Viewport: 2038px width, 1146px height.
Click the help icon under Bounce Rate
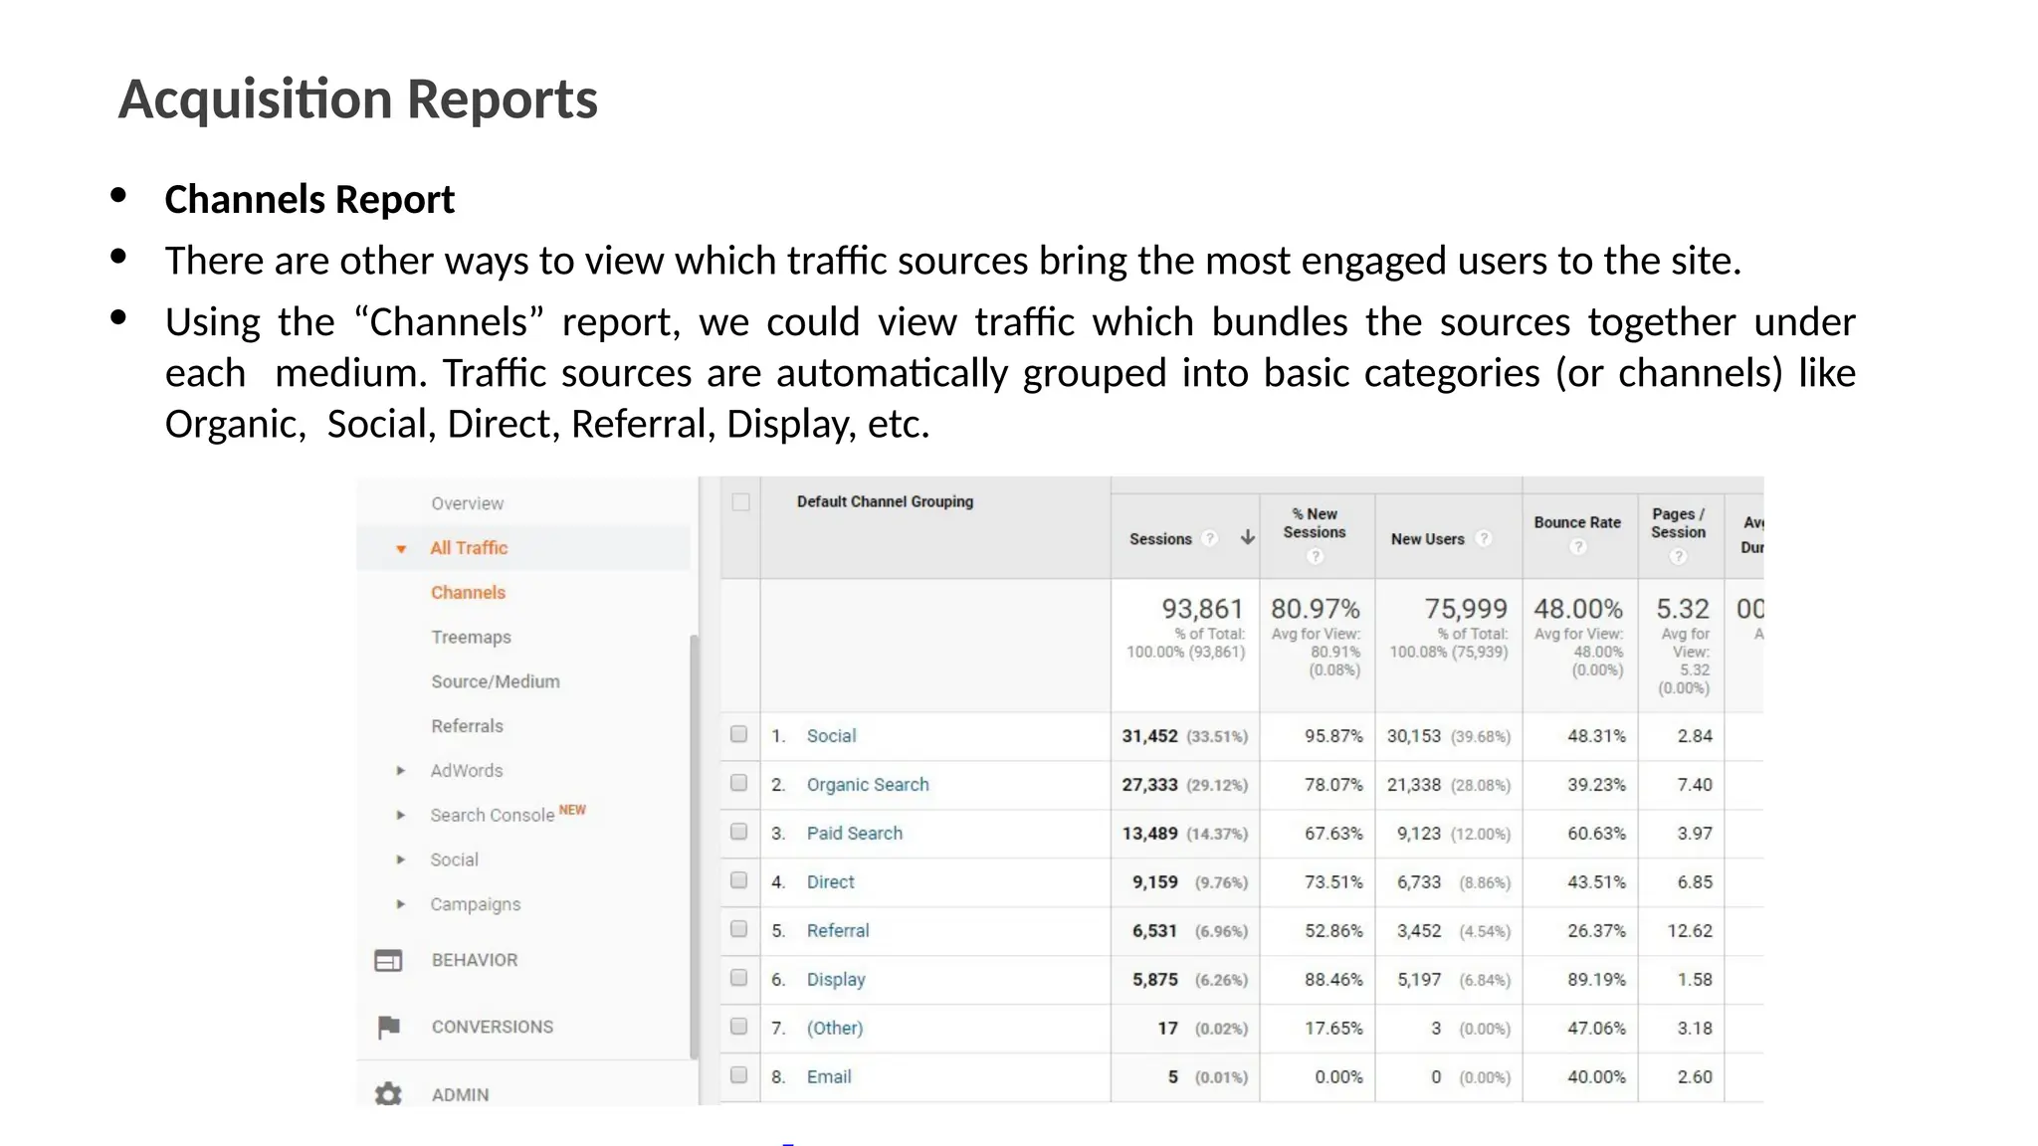(1577, 546)
